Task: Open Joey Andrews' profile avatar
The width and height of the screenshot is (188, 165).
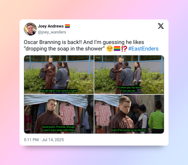Action: [30, 29]
